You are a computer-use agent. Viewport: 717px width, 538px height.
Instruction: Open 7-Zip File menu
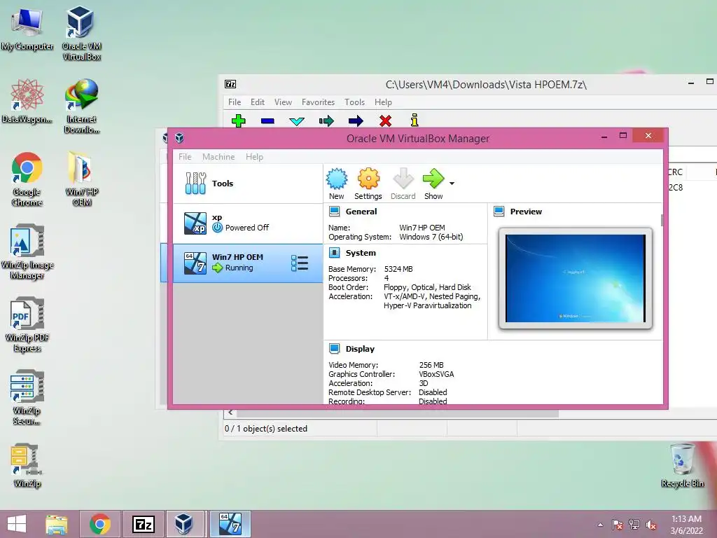pyautogui.click(x=235, y=102)
